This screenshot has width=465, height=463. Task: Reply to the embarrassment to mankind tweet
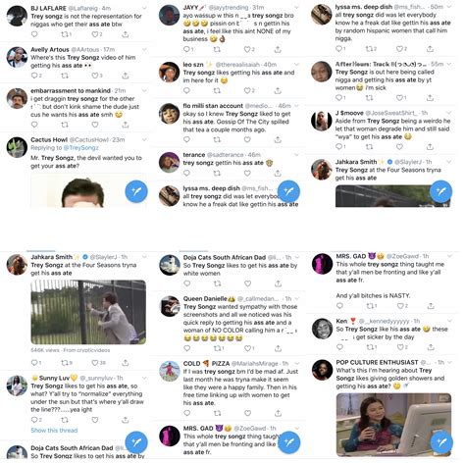coord(34,125)
